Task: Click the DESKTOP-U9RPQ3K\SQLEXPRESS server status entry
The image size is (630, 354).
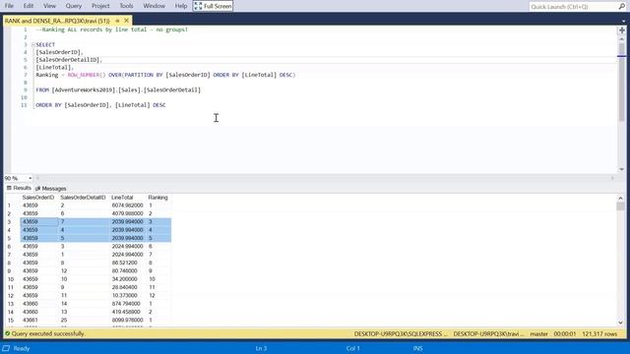Action: click(401, 333)
